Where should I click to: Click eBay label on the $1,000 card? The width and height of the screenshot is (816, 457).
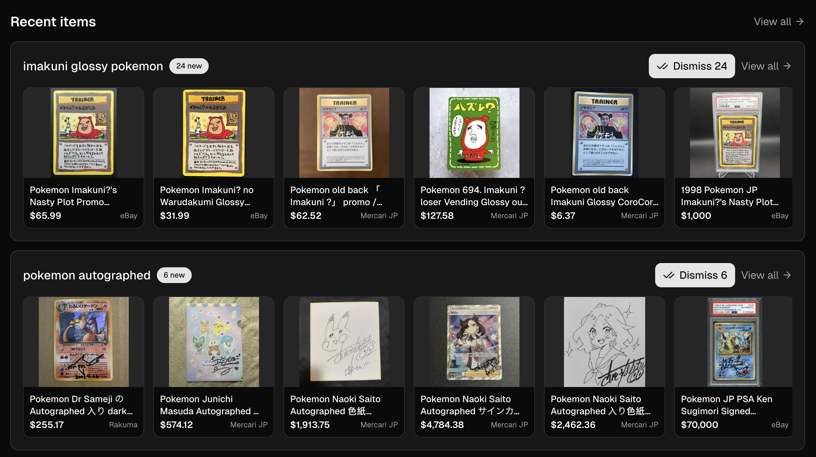pos(780,215)
